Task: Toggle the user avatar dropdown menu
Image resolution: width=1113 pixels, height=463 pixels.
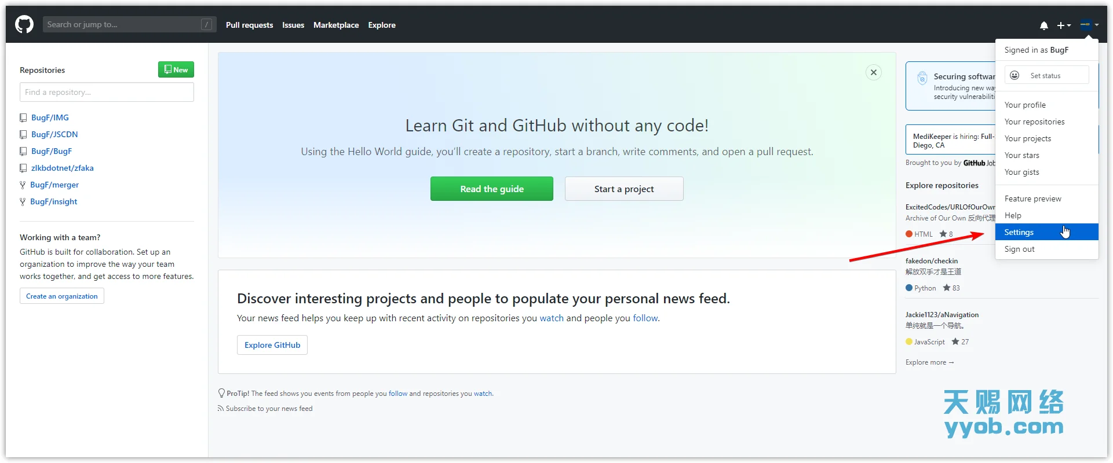Action: pyautogui.click(x=1089, y=25)
